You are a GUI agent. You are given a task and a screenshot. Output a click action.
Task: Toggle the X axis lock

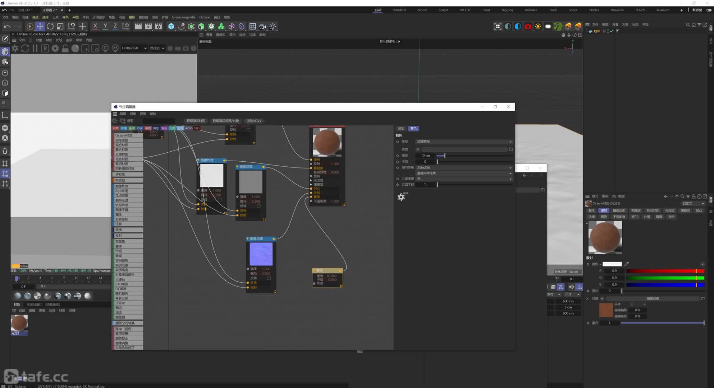coord(95,26)
